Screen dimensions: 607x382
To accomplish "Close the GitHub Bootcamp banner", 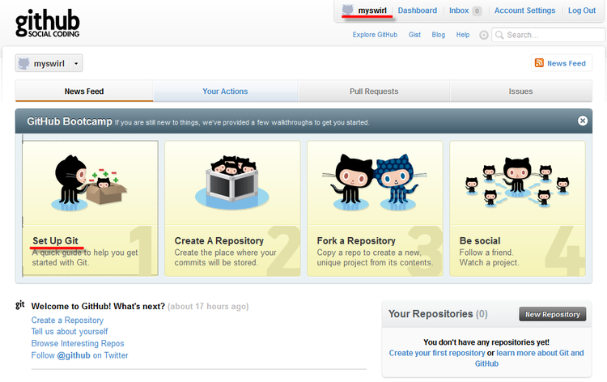I will point(582,121).
